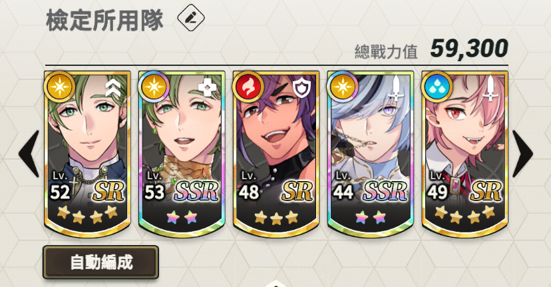Select the Lv. 53 SSR character card
The width and height of the screenshot is (551, 287).
pyautogui.click(x=182, y=154)
